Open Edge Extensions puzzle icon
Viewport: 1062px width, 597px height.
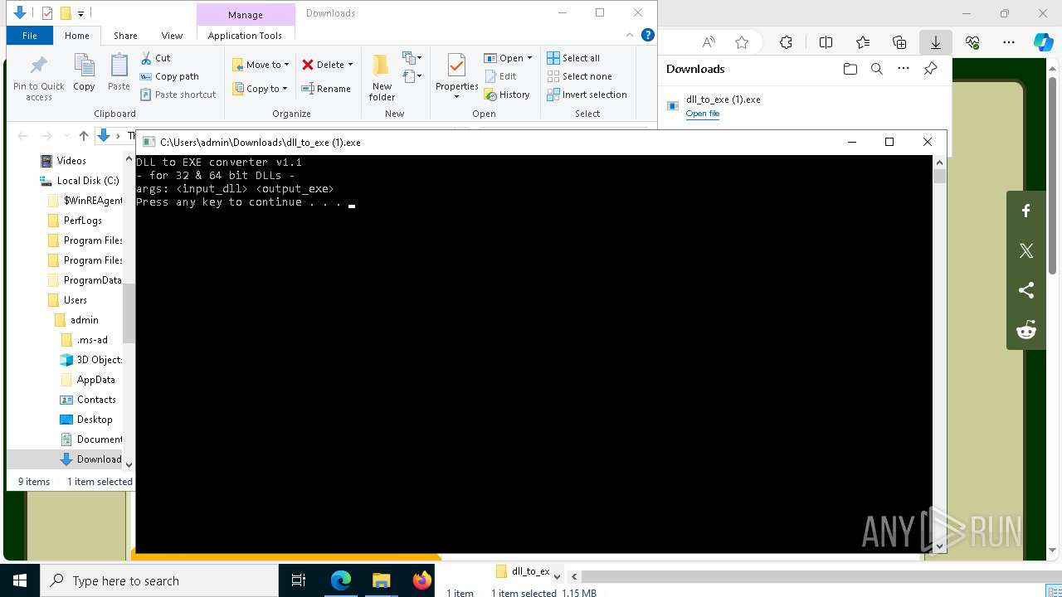787,42
